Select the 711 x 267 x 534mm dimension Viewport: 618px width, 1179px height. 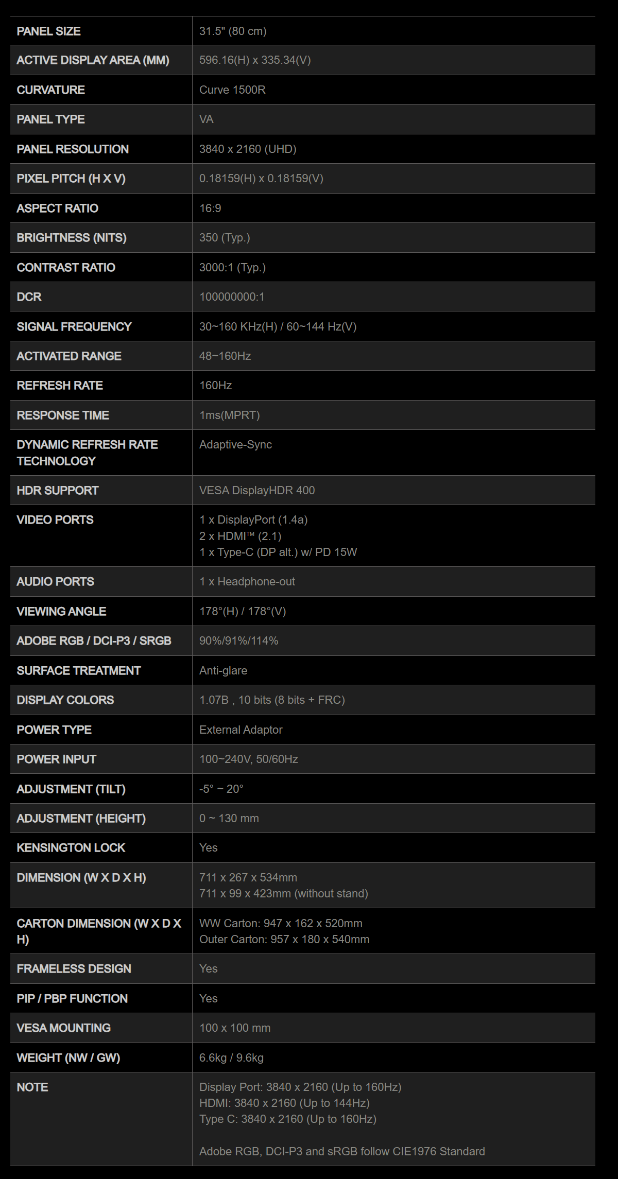[248, 877]
